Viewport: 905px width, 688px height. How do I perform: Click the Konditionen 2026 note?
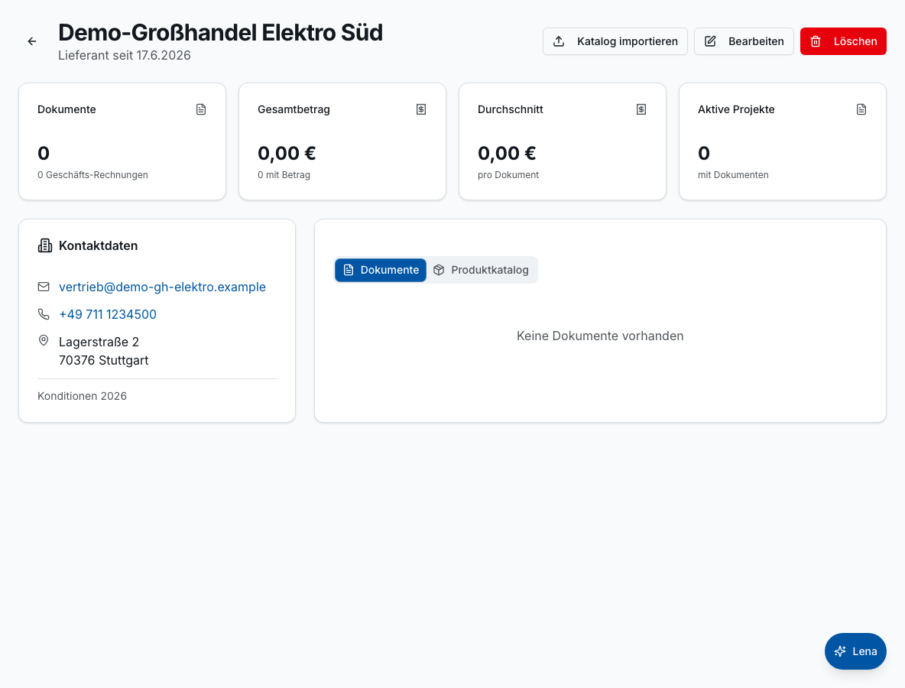[x=82, y=396]
